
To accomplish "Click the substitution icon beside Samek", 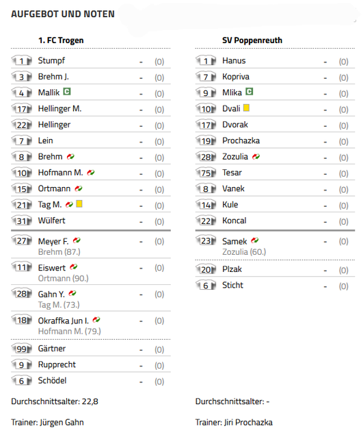I will click(255, 240).
